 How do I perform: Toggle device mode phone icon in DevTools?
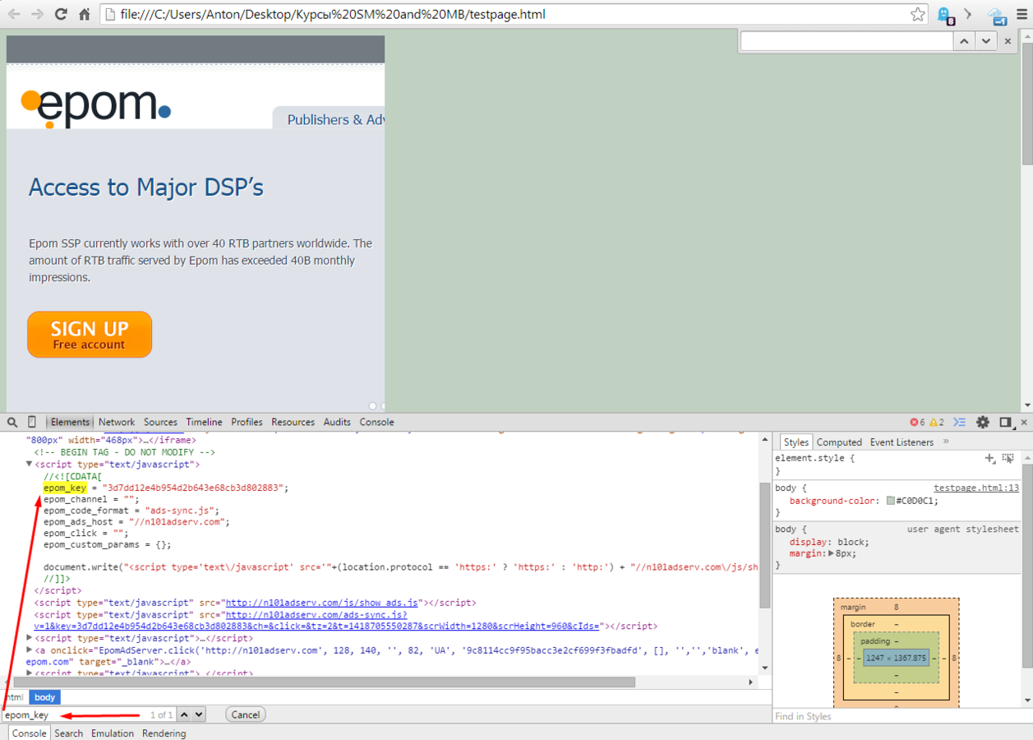tap(32, 422)
